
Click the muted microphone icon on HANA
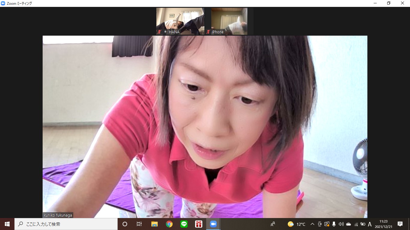pos(159,32)
